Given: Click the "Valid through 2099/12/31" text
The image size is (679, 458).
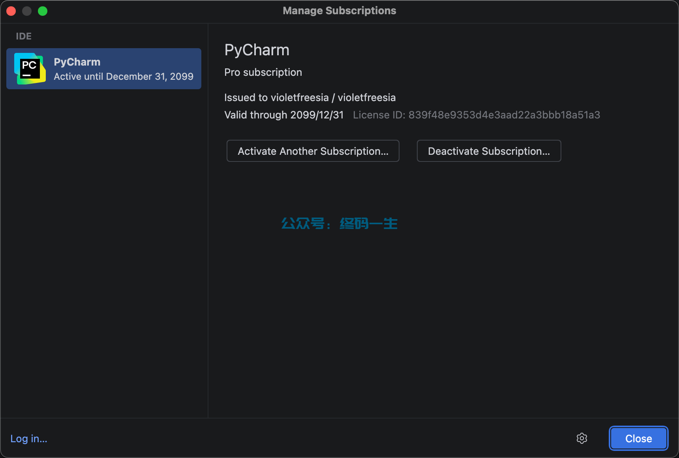Looking at the screenshot, I should click(284, 115).
